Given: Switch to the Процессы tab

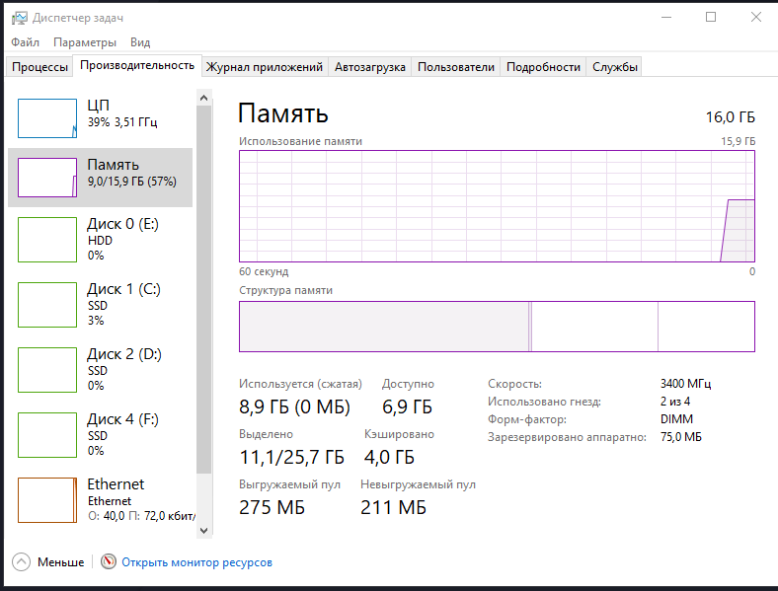Looking at the screenshot, I should (39, 67).
